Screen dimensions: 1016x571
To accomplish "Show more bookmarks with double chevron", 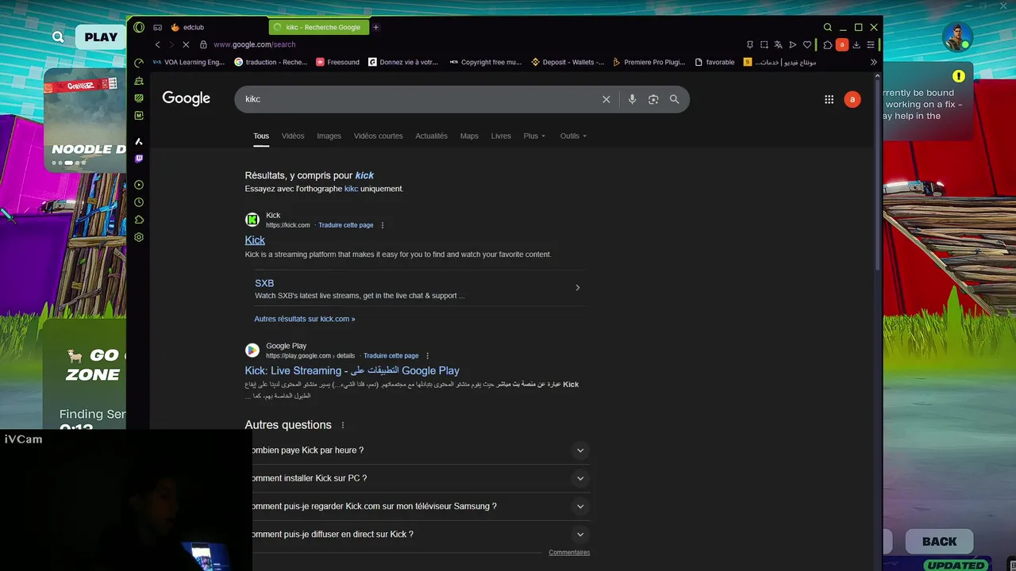I will [873, 62].
